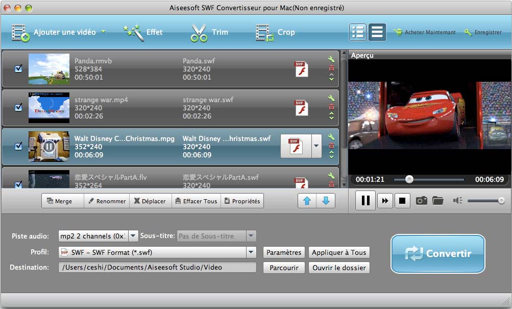512x309 pixels.
Task: Click Déplacer button
Action: [151, 201]
